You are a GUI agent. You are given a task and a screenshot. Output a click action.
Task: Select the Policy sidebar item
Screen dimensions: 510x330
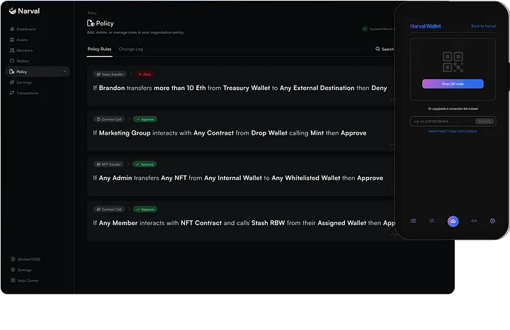pyautogui.click(x=38, y=72)
